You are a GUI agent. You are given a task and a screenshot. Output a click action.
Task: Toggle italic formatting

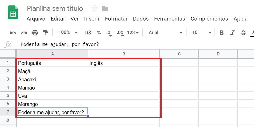(x=232, y=33)
